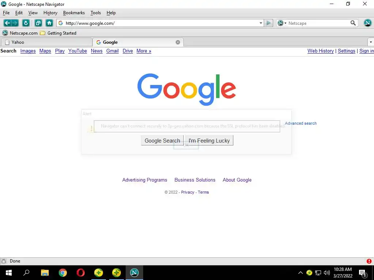Close the Google tab
This screenshot has width=374, height=280.
coord(178,42)
